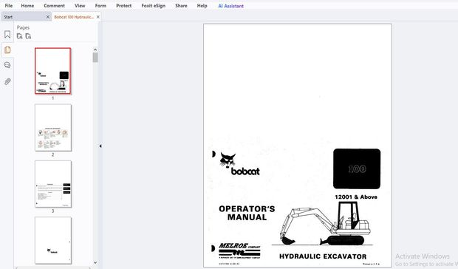458x269 pixels.
Task: Open the Pages thumbnails panel icon
Action: click(x=7, y=50)
